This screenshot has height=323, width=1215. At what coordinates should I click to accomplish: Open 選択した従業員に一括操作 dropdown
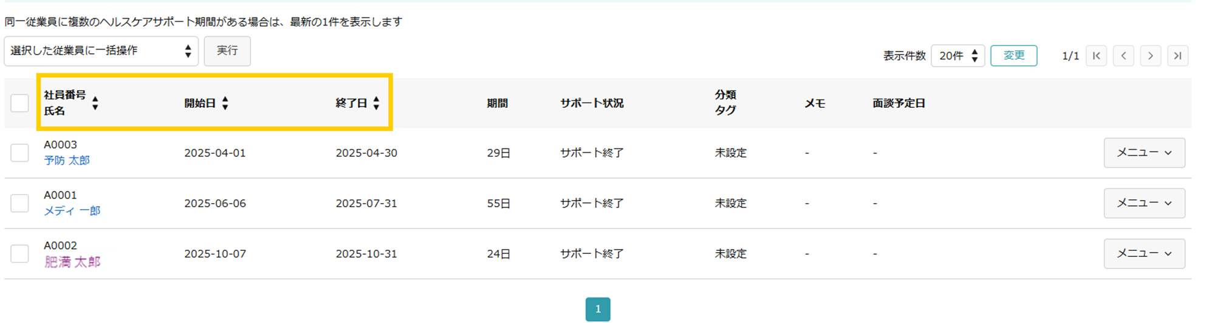(x=101, y=51)
